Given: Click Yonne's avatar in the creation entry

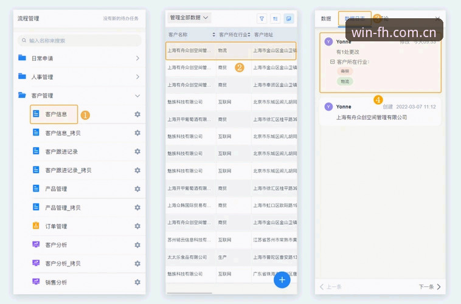Looking at the screenshot, I should 328,106.
